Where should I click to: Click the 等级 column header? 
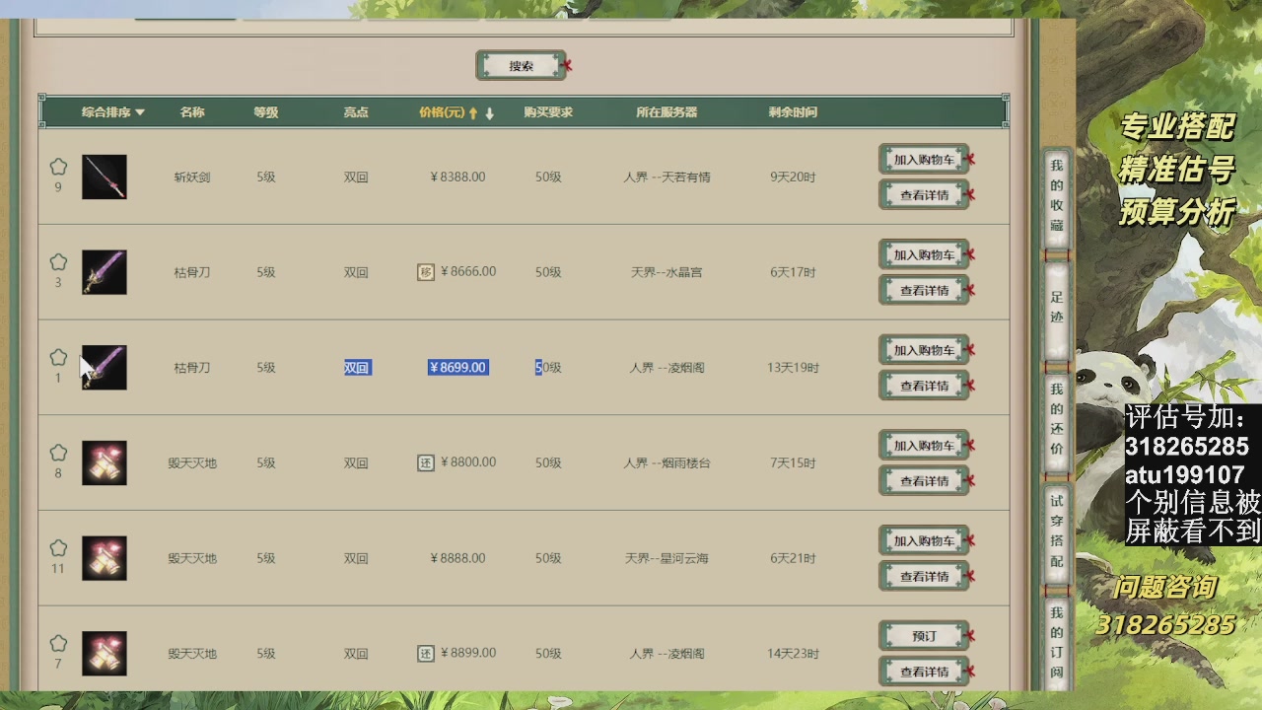(x=266, y=112)
